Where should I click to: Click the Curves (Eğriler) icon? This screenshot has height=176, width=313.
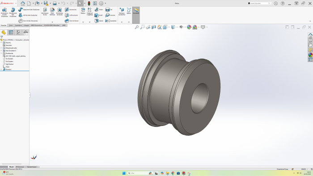click(x=129, y=10)
